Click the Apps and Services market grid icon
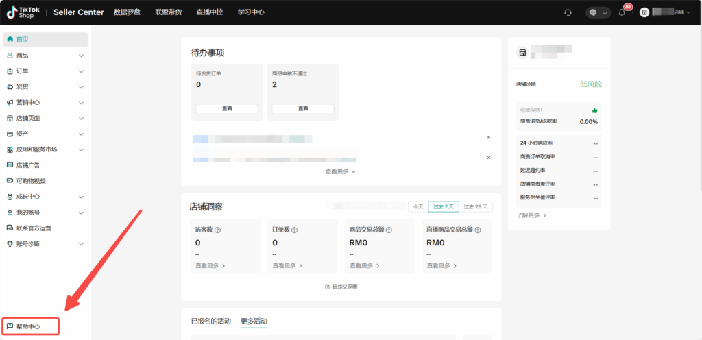 (10, 150)
